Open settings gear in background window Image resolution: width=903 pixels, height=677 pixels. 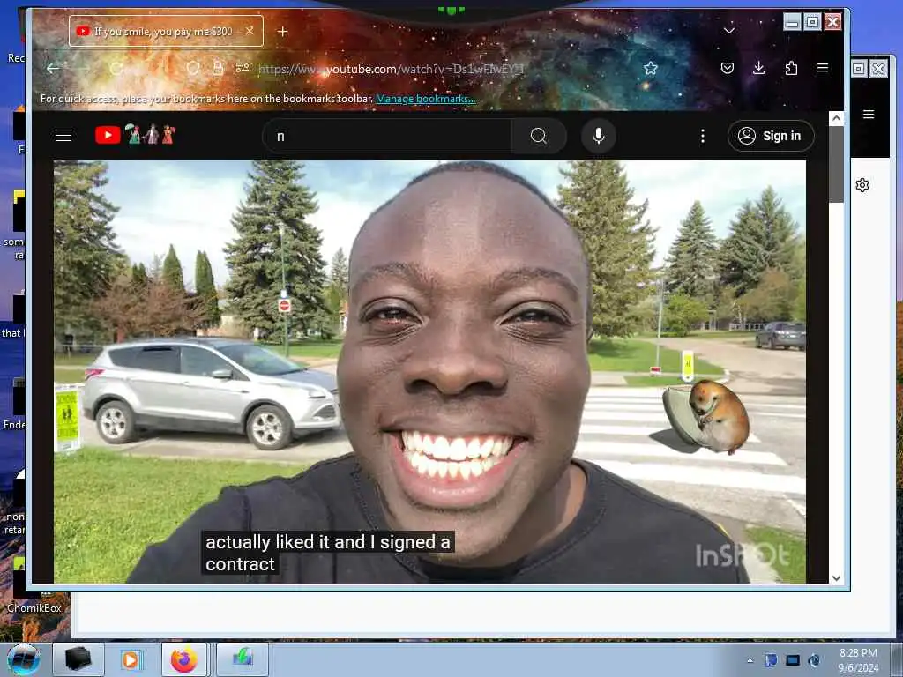click(862, 185)
